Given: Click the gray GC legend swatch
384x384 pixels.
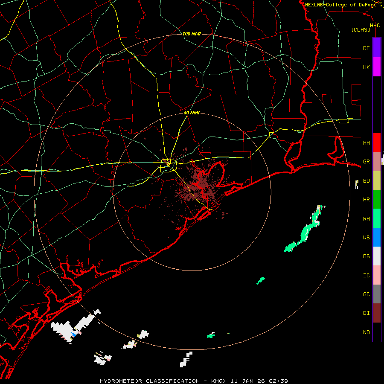Looking at the screenshot, I should [377, 294].
